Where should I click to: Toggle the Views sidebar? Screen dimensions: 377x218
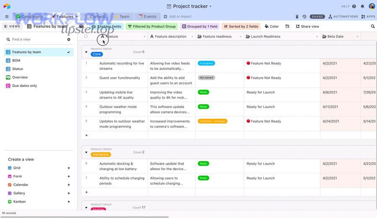[x=12, y=26]
